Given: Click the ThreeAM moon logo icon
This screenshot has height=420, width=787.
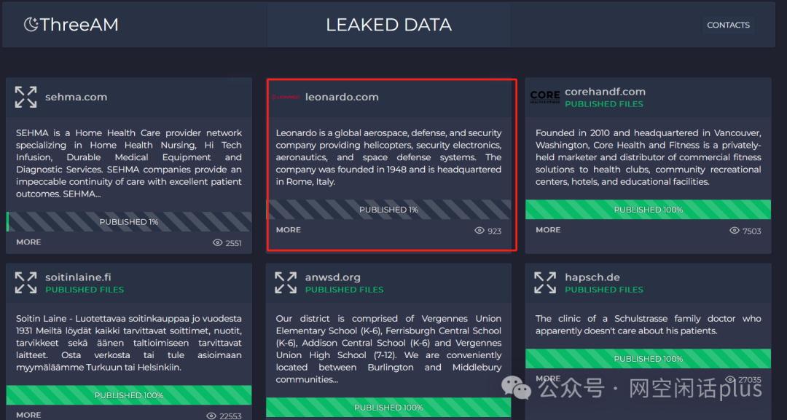Looking at the screenshot, I should tap(31, 24).
